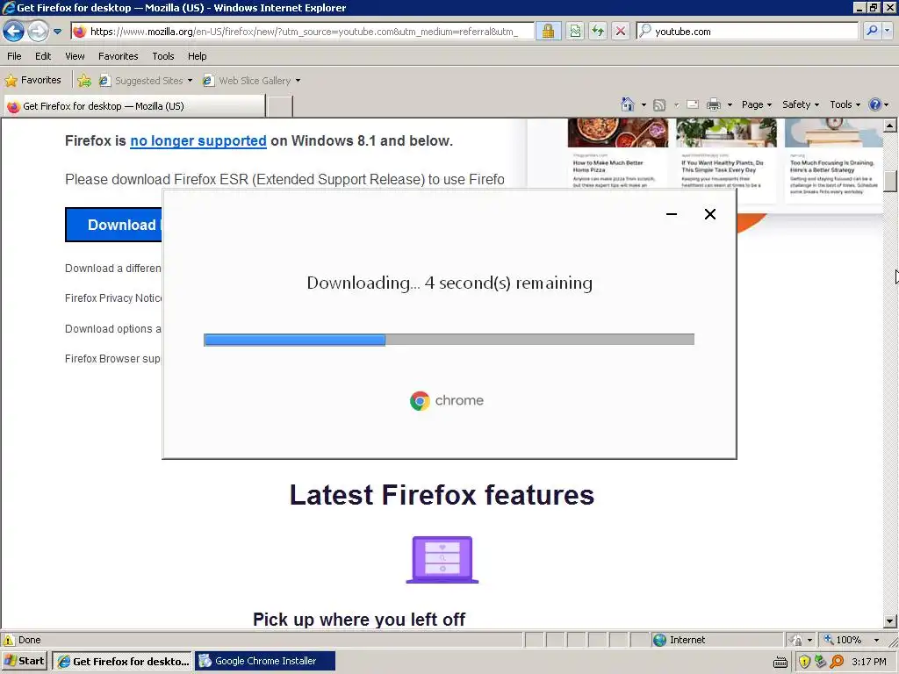Click the Internet zone globe icon
The width and height of the screenshot is (899, 674).
[659, 640]
